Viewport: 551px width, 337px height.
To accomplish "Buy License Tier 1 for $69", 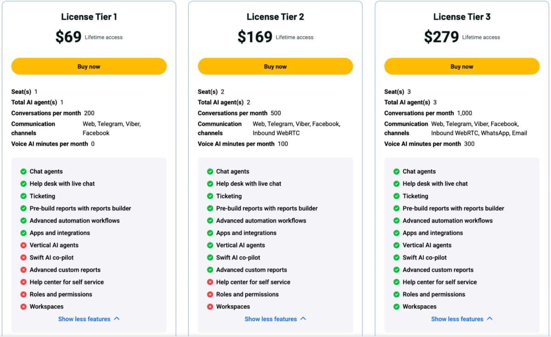I will (89, 67).
